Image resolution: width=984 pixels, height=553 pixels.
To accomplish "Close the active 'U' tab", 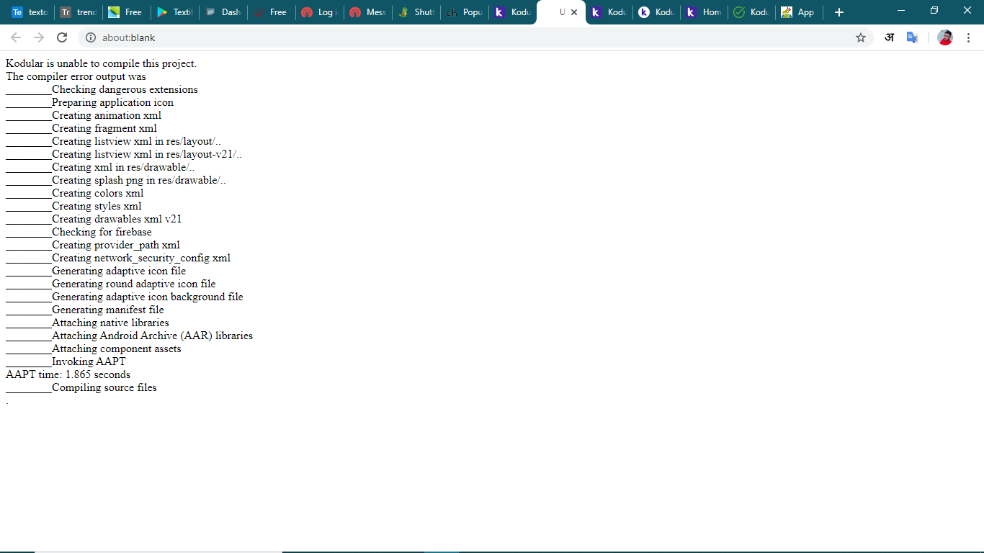I will [x=573, y=12].
